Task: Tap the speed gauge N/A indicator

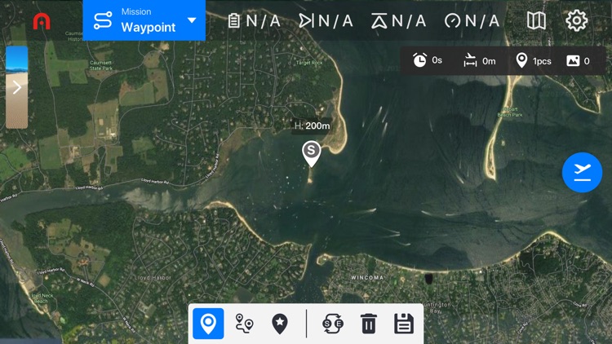Action: click(472, 20)
